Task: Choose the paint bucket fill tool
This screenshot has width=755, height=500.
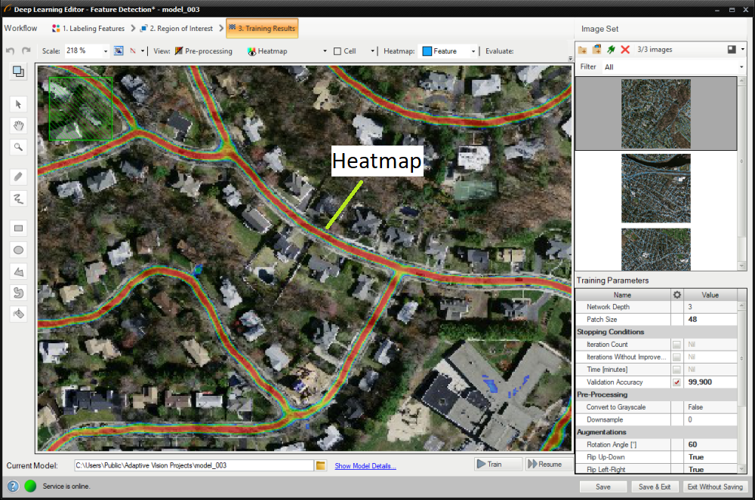Action: (x=19, y=314)
